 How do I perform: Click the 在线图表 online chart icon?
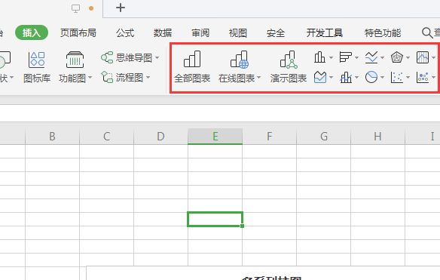(x=239, y=60)
